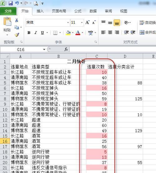Toggle bottom vertical alignment button
Viewport: 156px width, 173px height.
117,23
